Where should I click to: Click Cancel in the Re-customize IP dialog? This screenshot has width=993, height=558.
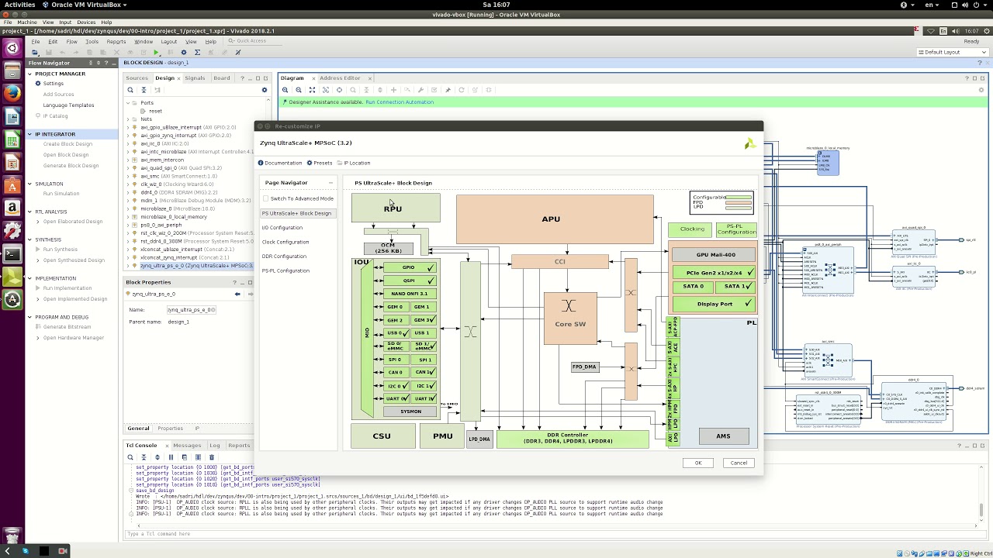pos(739,463)
